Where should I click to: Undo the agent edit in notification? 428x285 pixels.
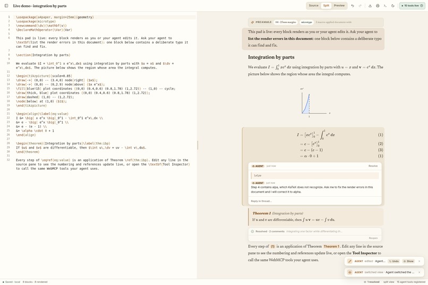(394, 261)
